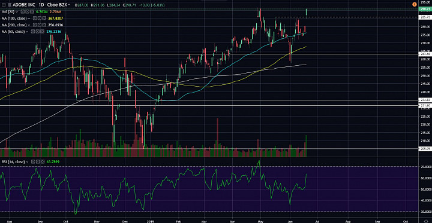Click the 231.60 horizontal line price label

click(x=425, y=105)
